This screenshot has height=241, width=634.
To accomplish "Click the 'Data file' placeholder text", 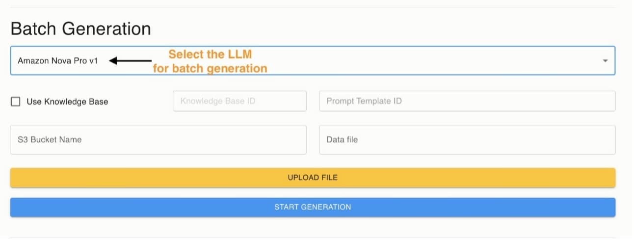I will pos(342,139).
